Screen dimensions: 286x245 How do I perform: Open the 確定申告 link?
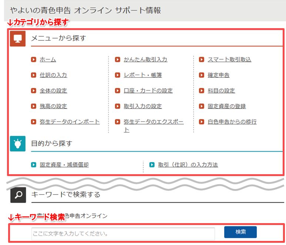[219, 75]
